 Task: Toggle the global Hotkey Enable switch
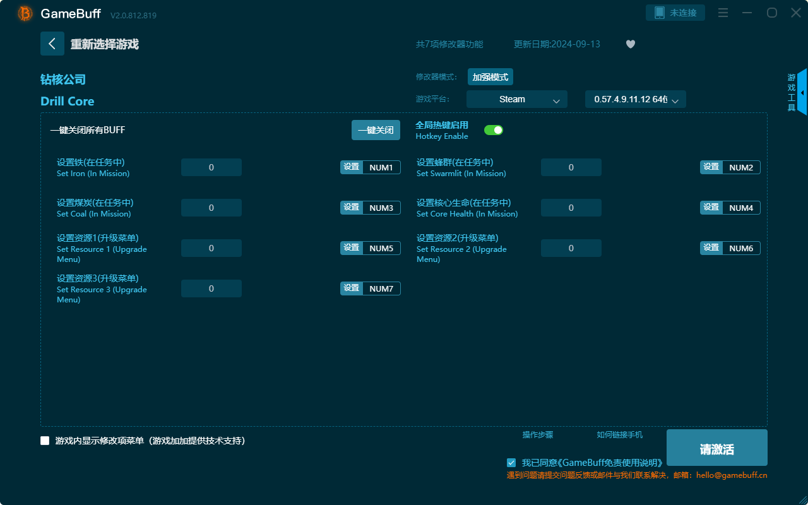click(493, 130)
